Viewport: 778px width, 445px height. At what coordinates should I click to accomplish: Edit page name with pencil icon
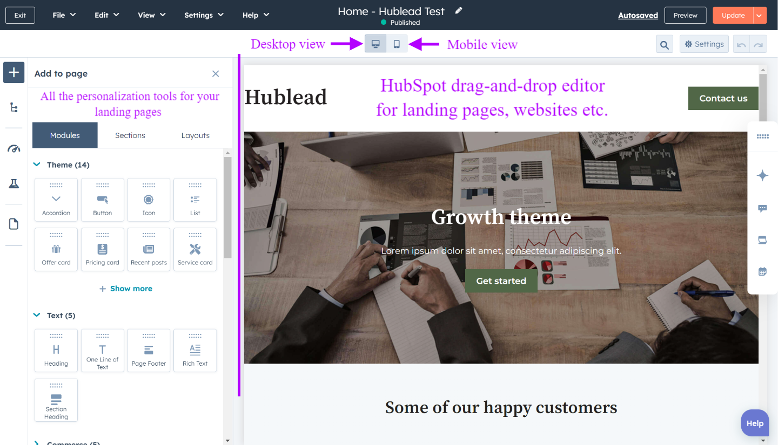pyautogui.click(x=459, y=10)
